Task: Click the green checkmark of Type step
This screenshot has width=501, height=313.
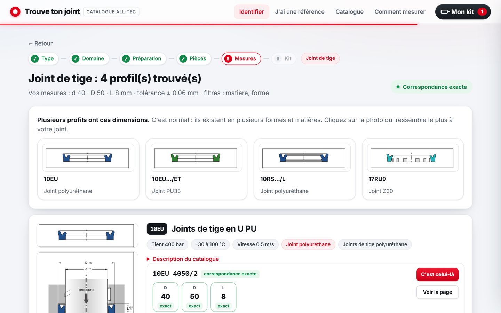Action: [35, 59]
